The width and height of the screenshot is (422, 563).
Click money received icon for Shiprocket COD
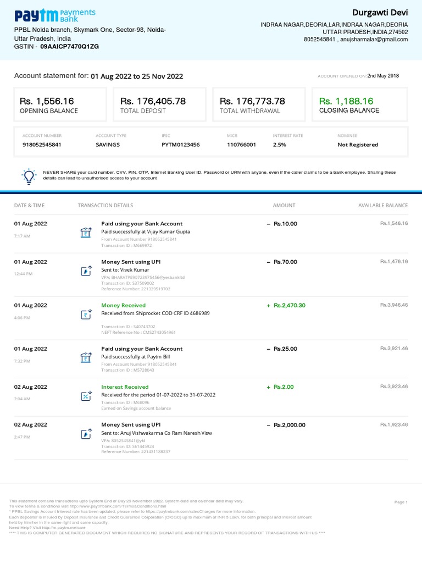point(86,314)
